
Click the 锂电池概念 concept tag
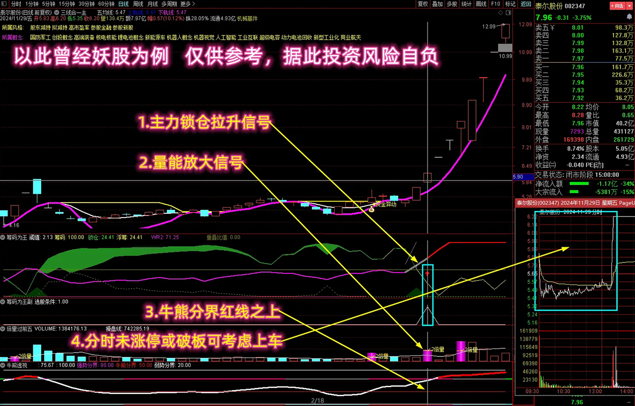pos(130,37)
